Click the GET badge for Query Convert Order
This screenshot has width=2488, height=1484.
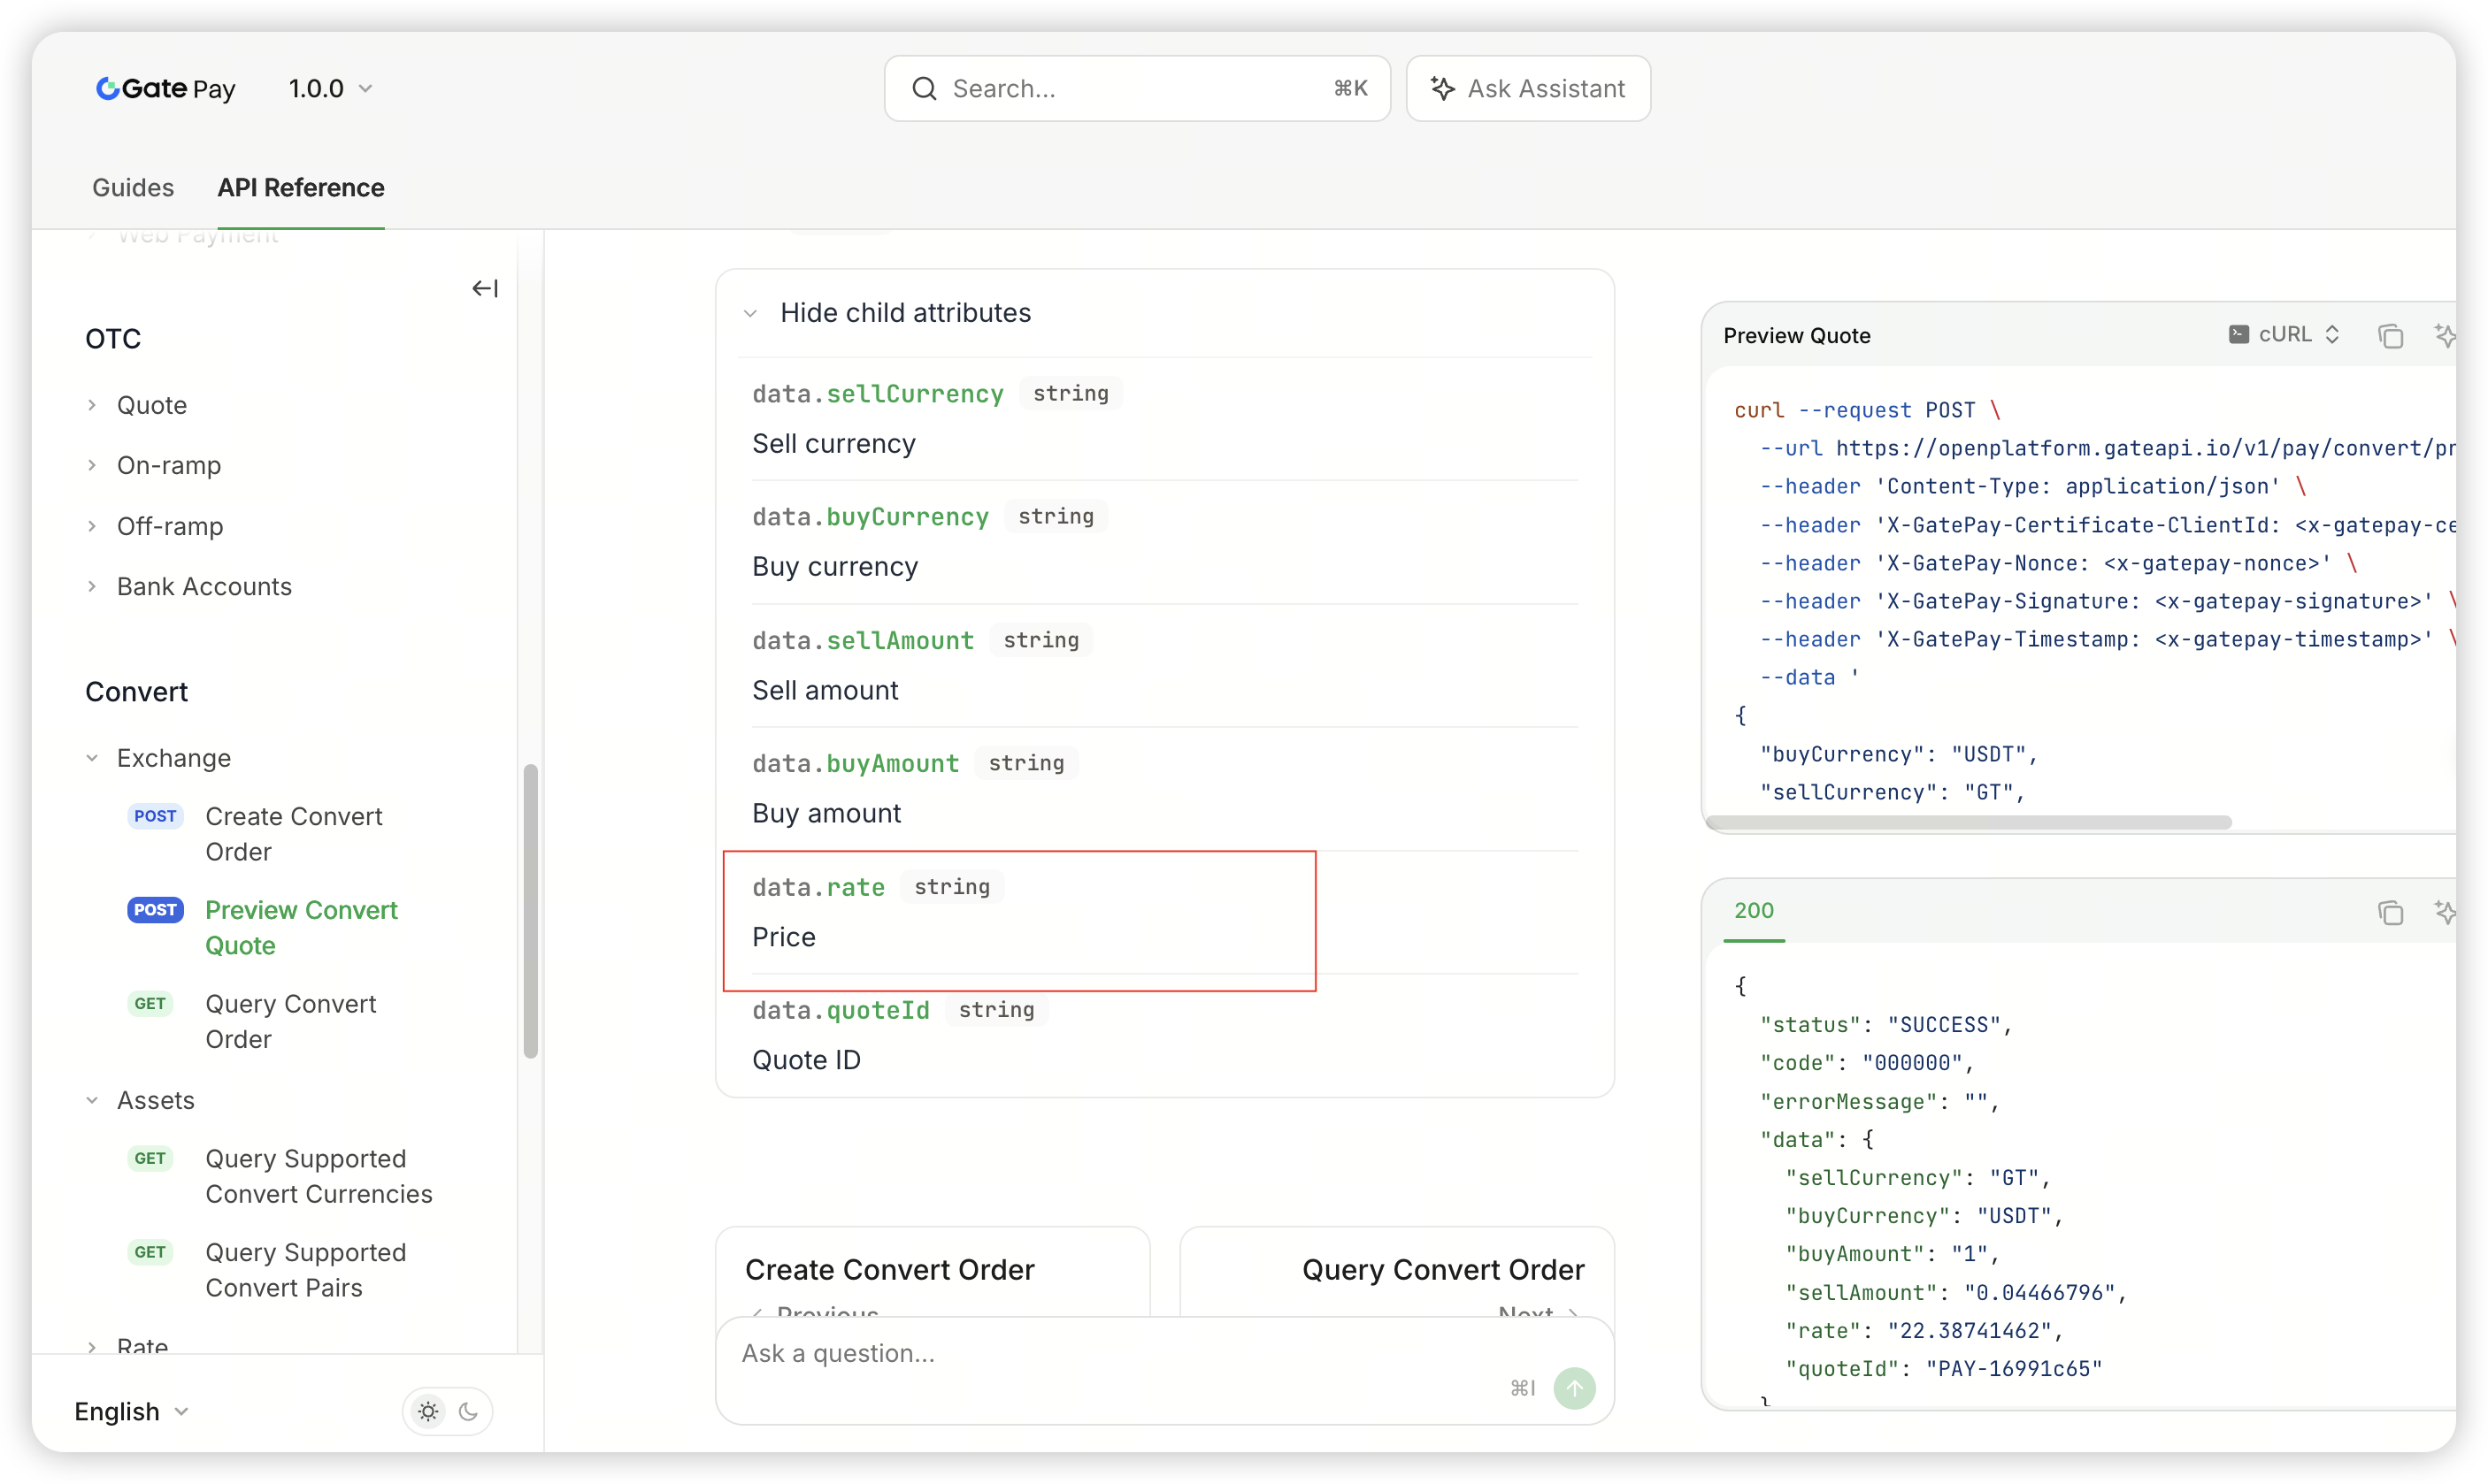coord(150,1004)
